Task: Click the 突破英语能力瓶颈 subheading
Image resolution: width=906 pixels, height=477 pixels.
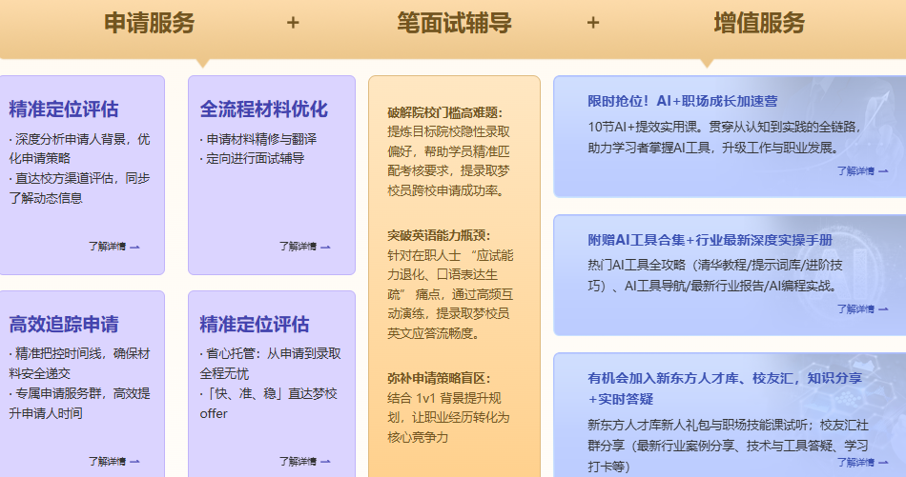Action: tap(439, 235)
